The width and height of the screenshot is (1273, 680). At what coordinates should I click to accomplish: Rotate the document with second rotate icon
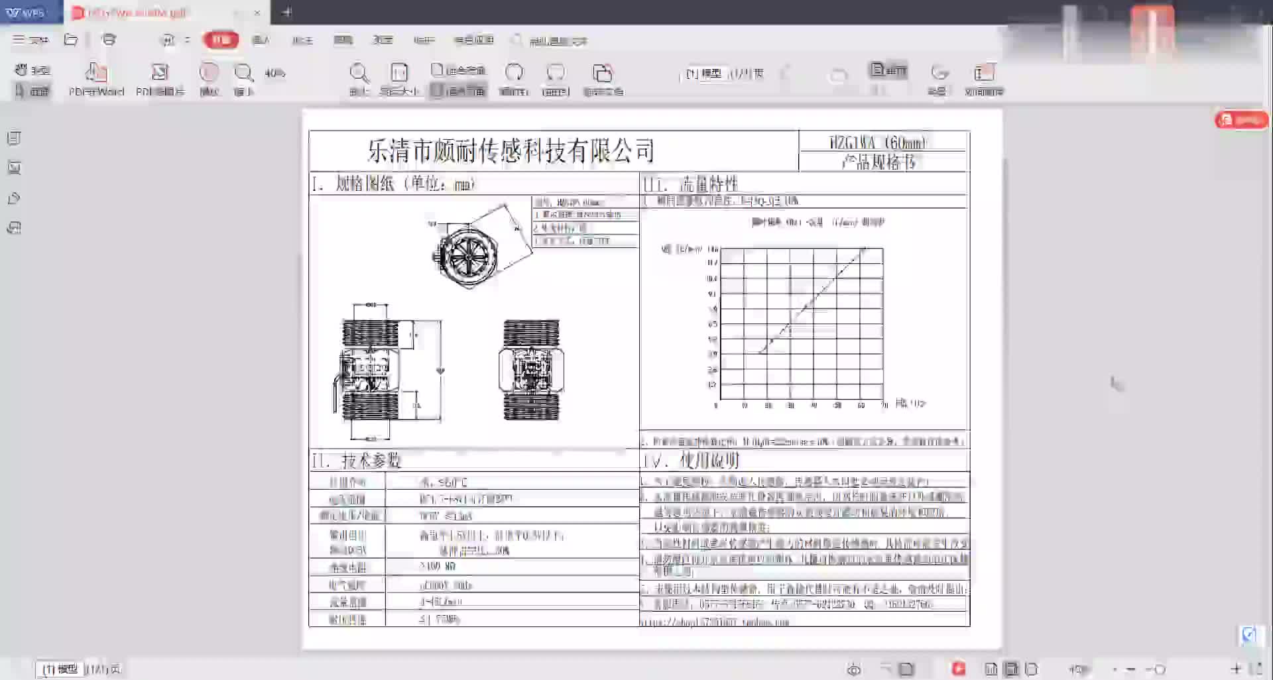tap(556, 80)
